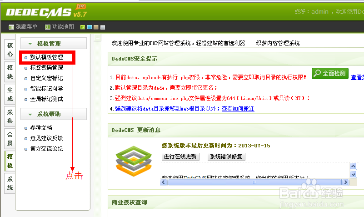Screen dimensions: 364x217
Task: Click the last update date 2013-07-15 text
Action: (254, 146)
